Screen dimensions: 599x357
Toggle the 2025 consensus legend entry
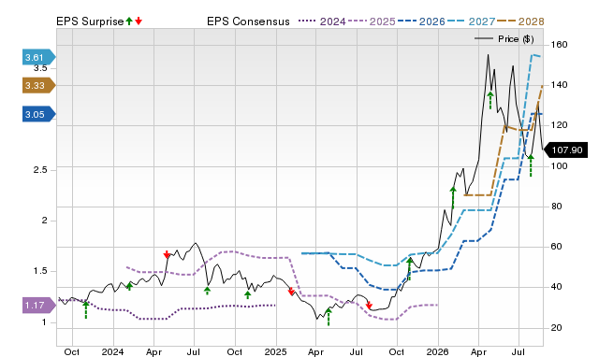click(x=372, y=21)
